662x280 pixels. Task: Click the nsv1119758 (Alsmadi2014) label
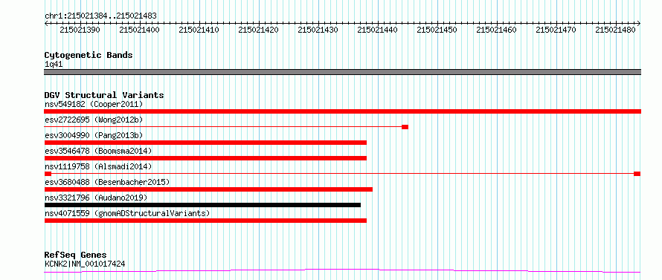tap(98, 166)
